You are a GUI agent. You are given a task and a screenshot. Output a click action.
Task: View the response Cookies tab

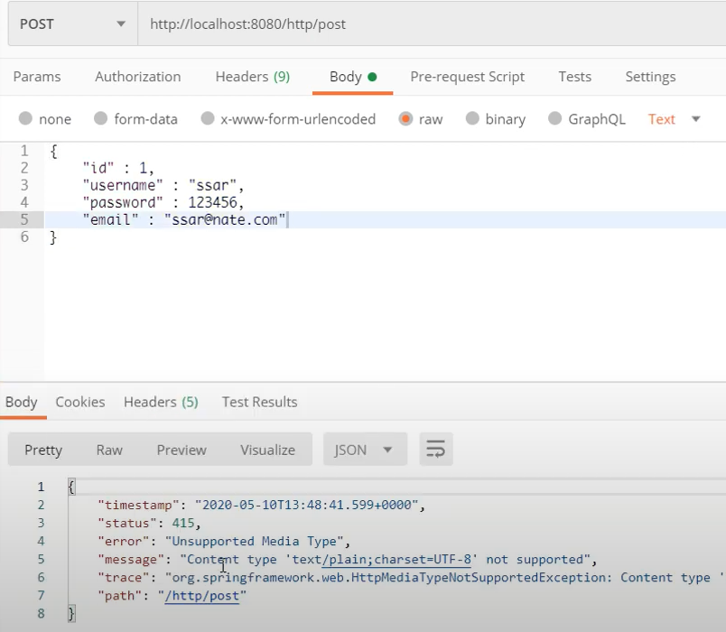tap(80, 402)
